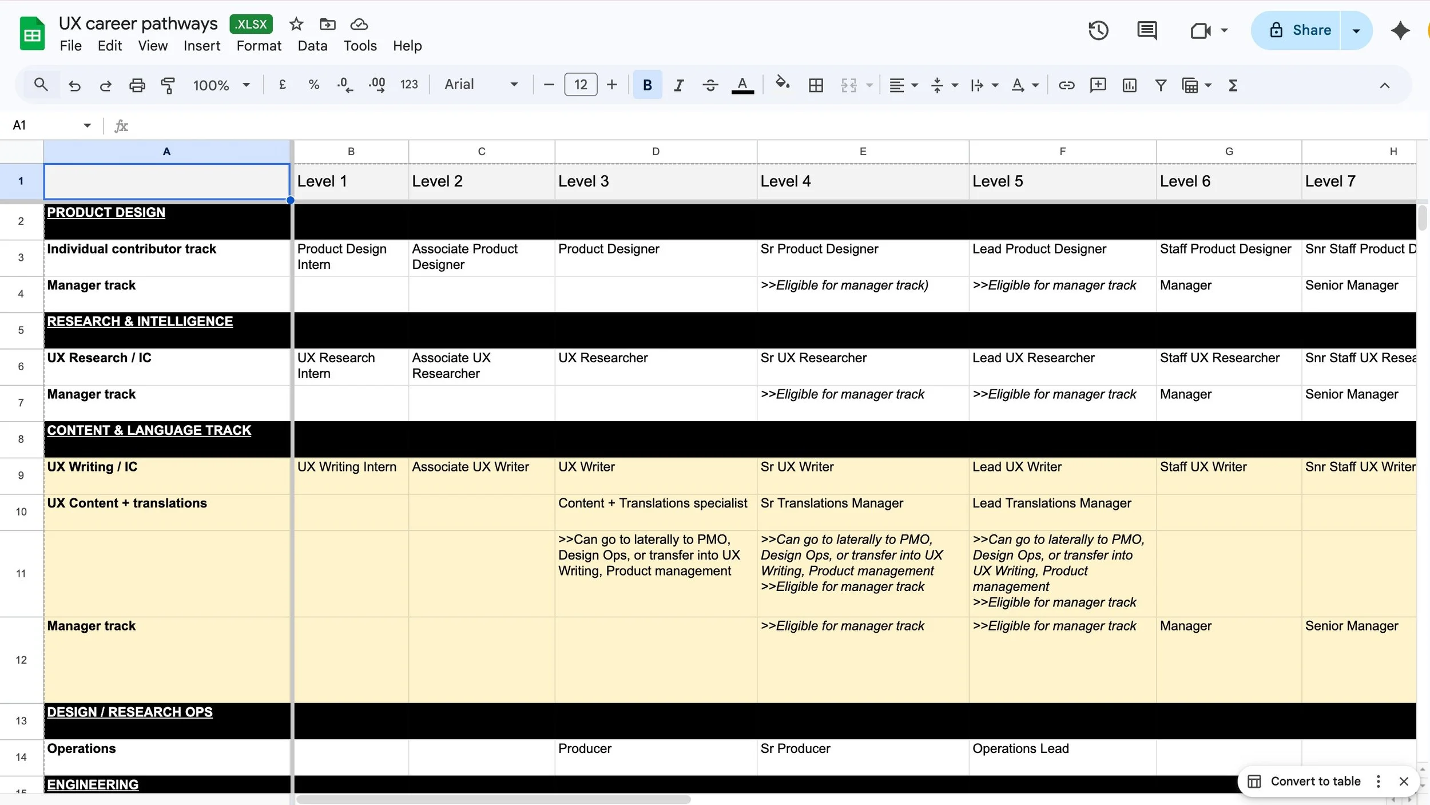
Task: Click the paint format roller icon
Action: coord(168,85)
